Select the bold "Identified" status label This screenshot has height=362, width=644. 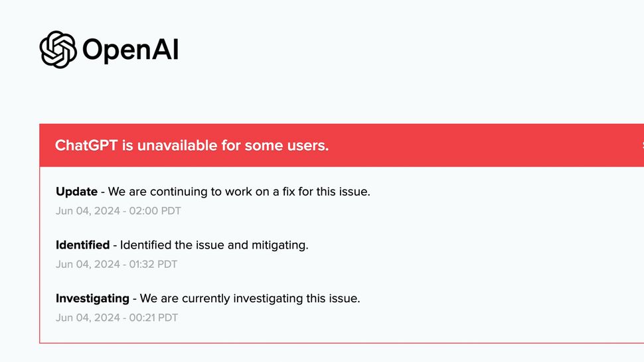pos(82,245)
